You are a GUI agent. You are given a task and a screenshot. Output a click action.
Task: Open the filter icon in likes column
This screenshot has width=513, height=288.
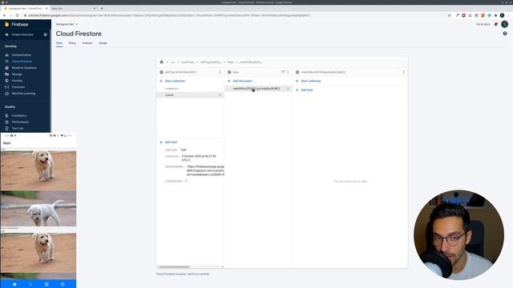pos(283,72)
